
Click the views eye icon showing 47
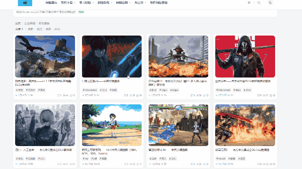coord(264,95)
